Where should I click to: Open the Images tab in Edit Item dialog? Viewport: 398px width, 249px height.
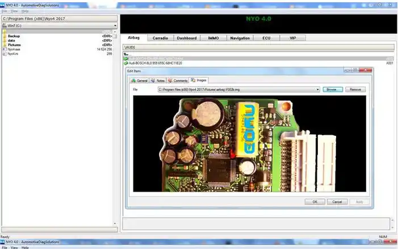click(x=199, y=80)
